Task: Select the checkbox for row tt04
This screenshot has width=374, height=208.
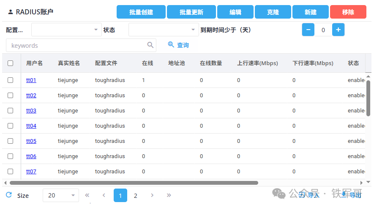Action: click(11, 126)
